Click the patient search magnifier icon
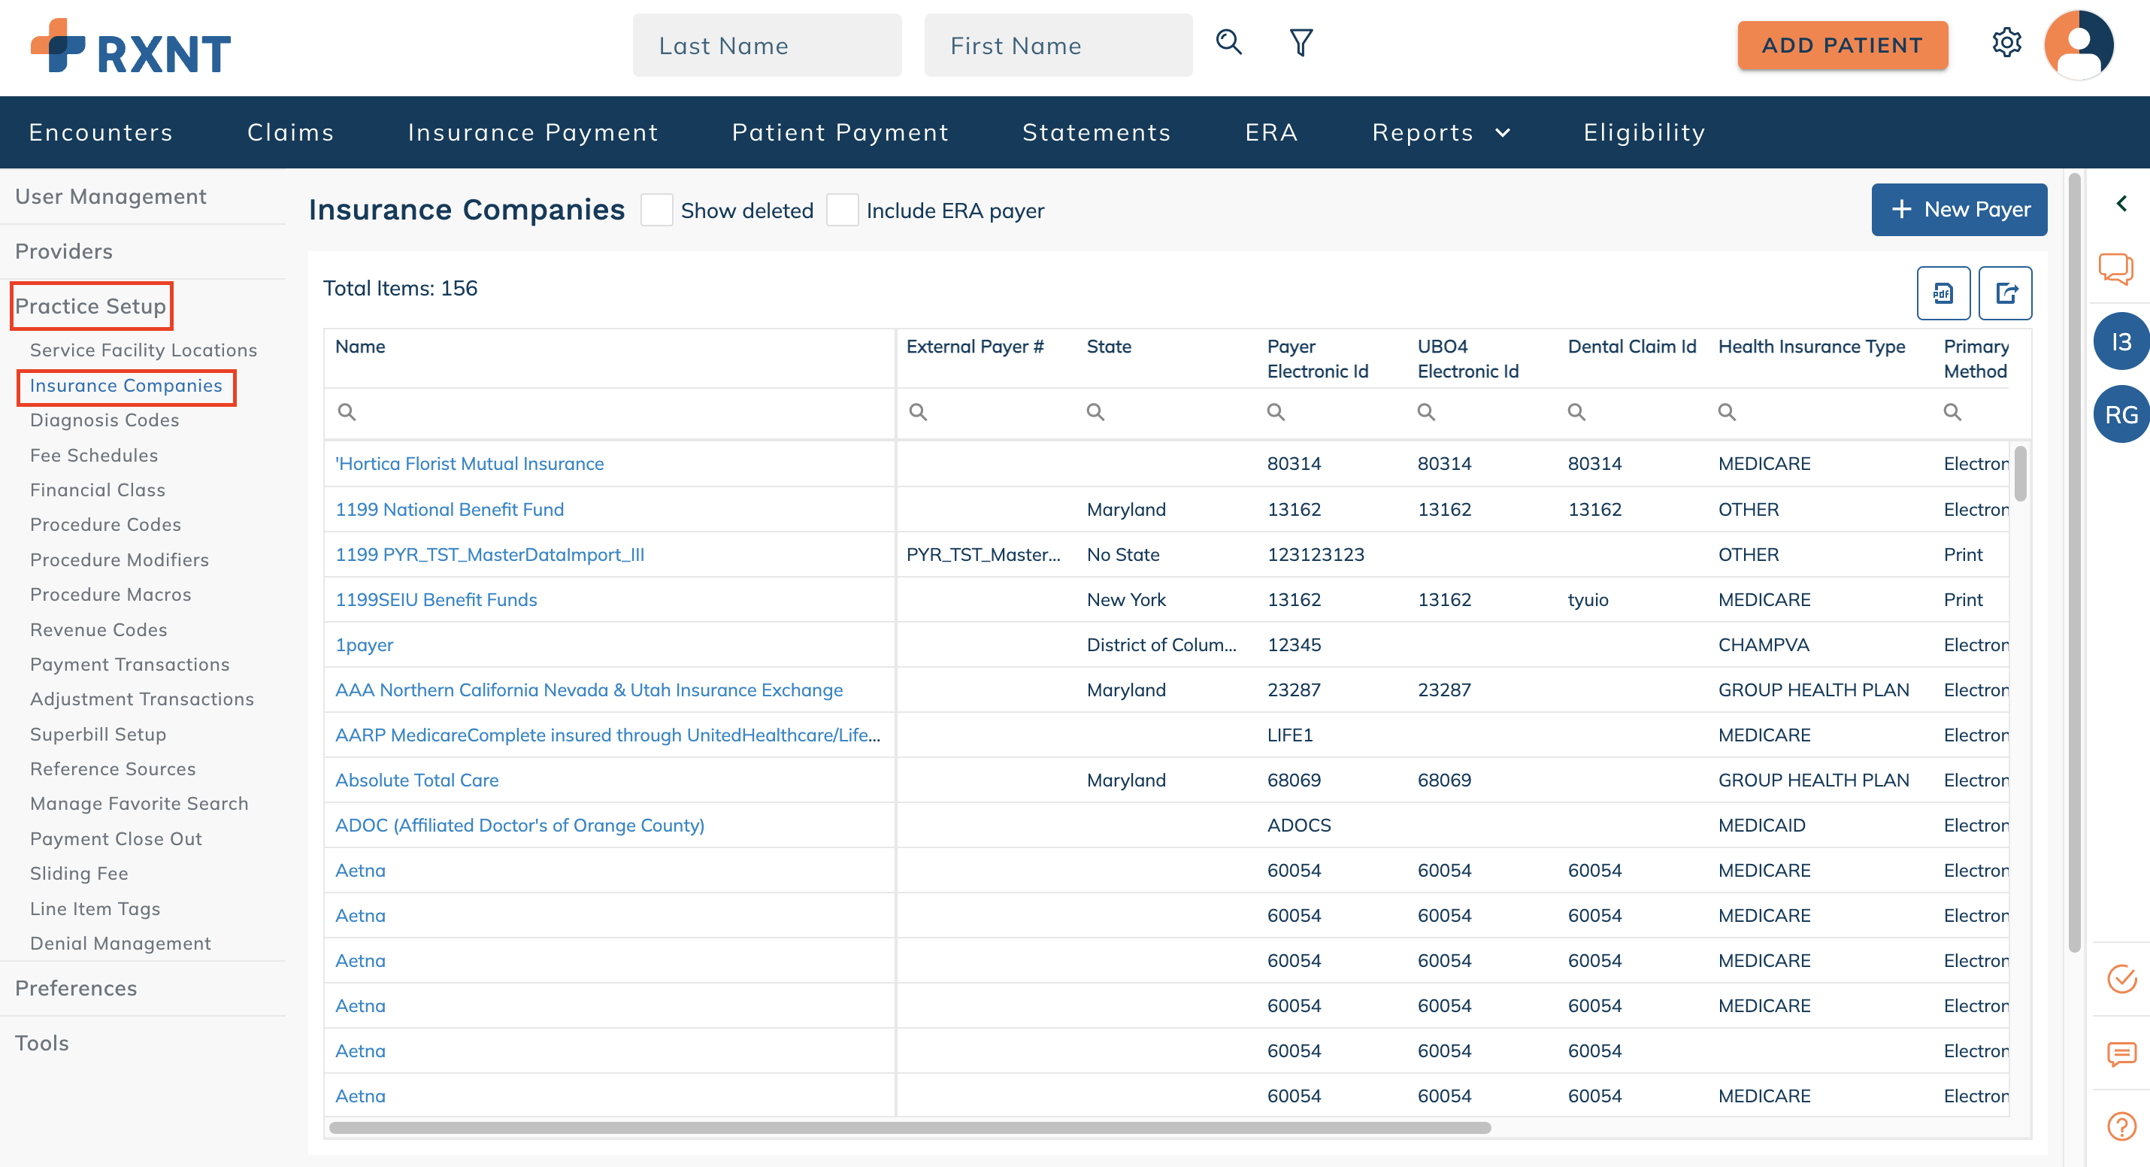Viewport: 2150px width, 1167px height. [x=1228, y=43]
